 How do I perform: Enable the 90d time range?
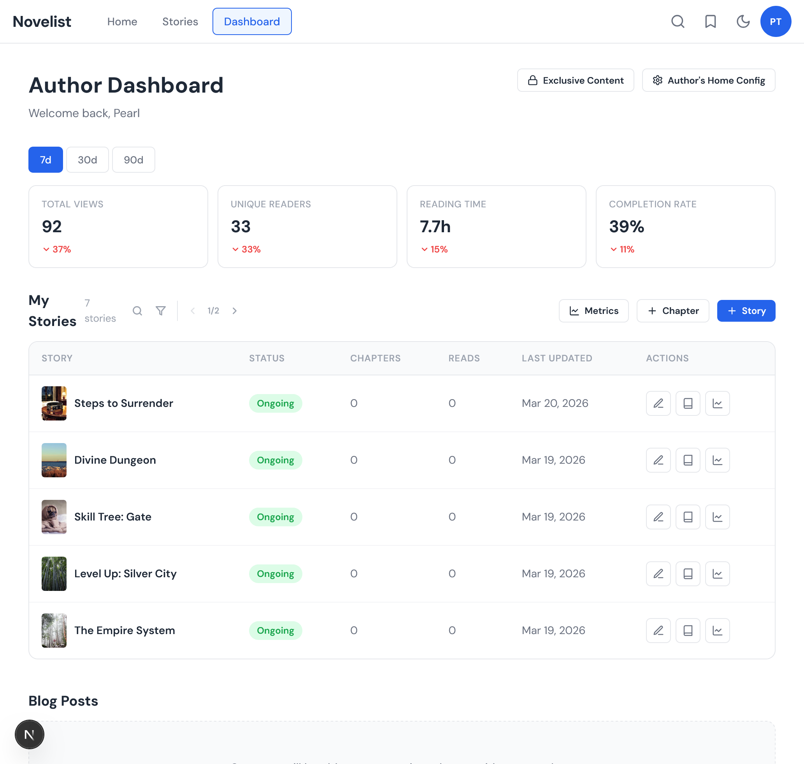pyautogui.click(x=133, y=159)
